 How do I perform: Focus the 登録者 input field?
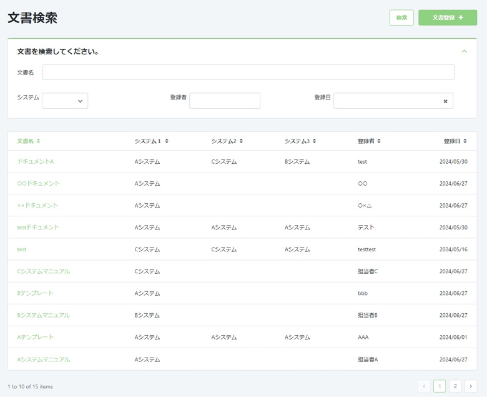[225, 101]
